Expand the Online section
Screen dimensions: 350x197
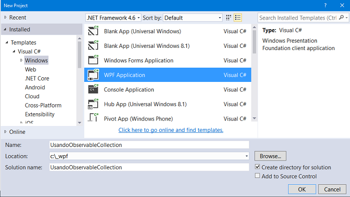tap(5, 131)
